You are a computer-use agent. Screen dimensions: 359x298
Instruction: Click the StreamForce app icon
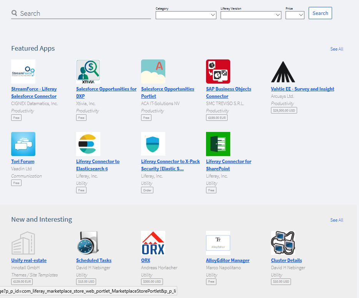click(23, 72)
